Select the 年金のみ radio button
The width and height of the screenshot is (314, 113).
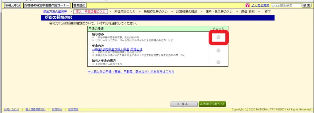218,50
